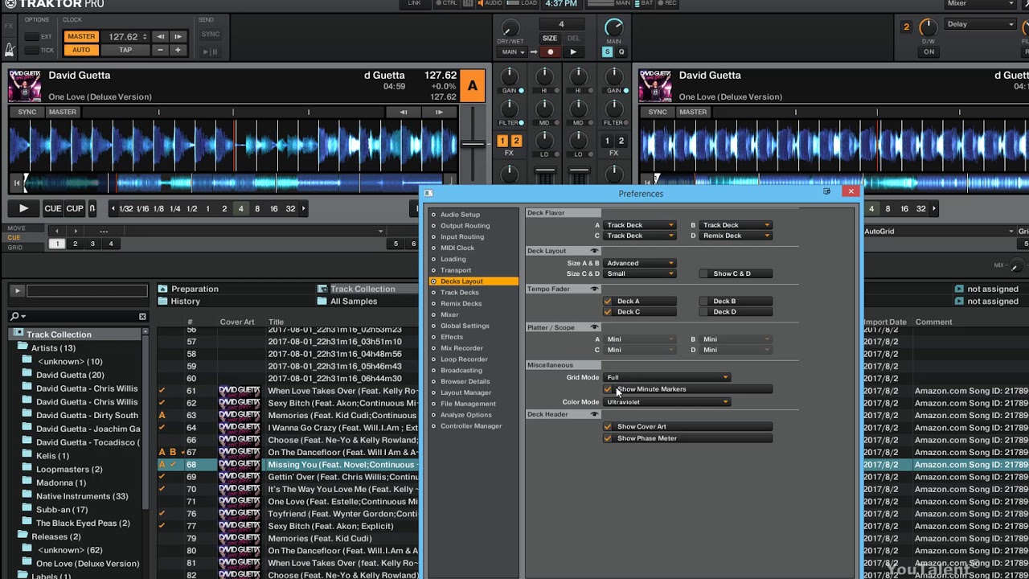Open Deck Flavor D Remix Deck dropdown
This screenshot has height=579, width=1029.
(x=736, y=236)
